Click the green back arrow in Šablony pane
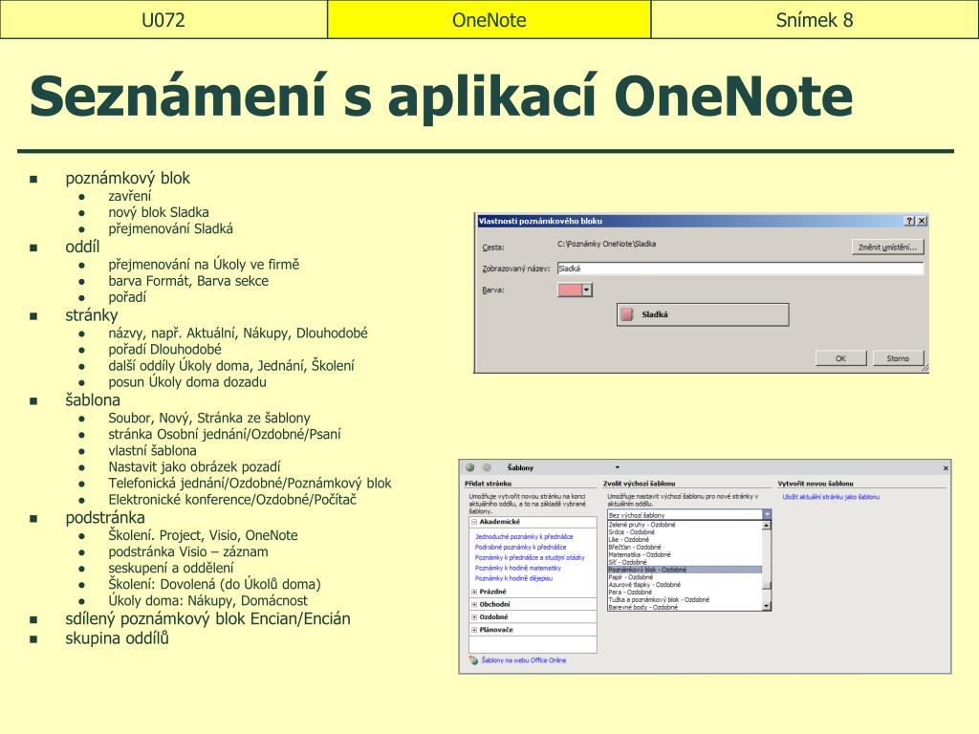This screenshot has width=979, height=734. [470, 466]
